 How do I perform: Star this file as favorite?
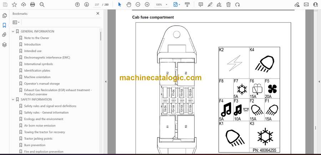point(14,5)
